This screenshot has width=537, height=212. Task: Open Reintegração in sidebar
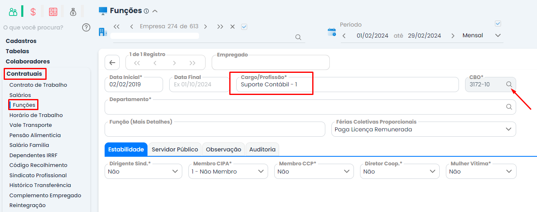point(27,205)
